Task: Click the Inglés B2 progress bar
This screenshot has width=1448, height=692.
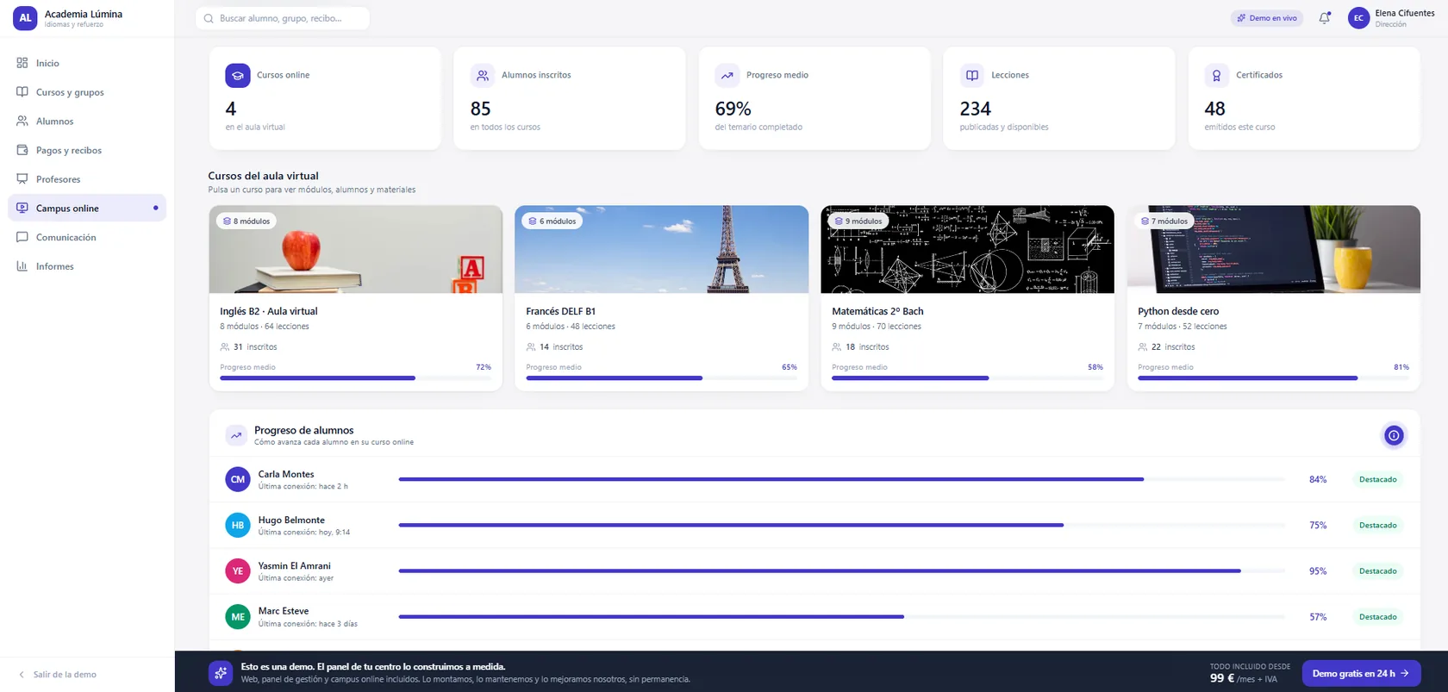Action: point(355,377)
